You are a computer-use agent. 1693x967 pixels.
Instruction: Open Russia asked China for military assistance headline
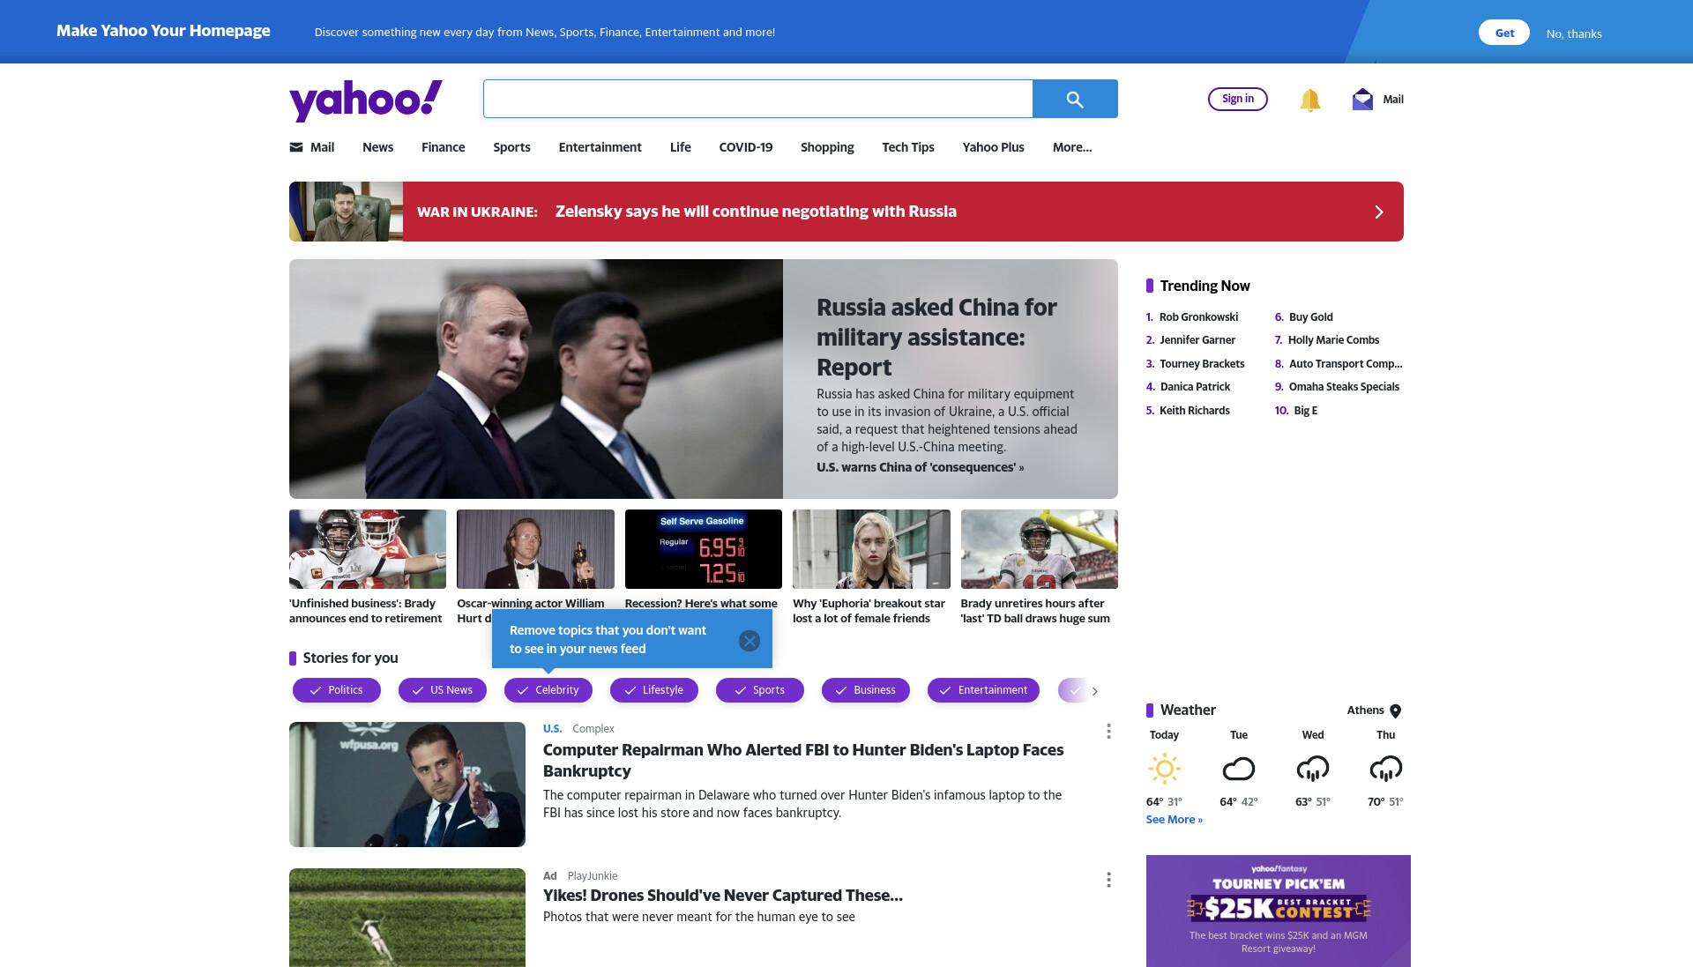coord(936,337)
